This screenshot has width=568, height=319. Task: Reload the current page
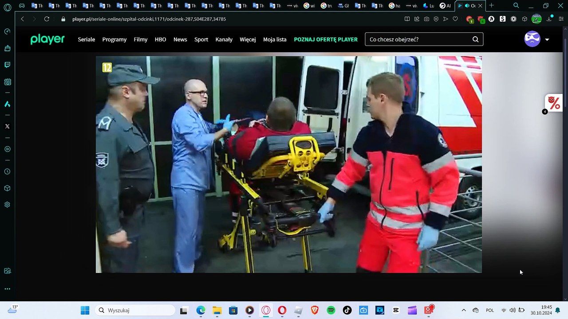pos(47,19)
